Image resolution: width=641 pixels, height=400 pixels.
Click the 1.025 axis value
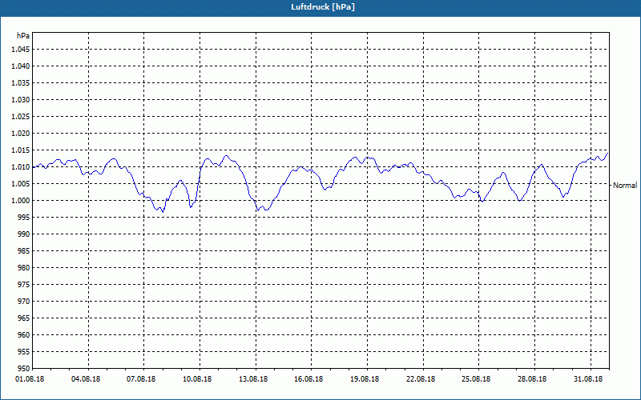21,116
